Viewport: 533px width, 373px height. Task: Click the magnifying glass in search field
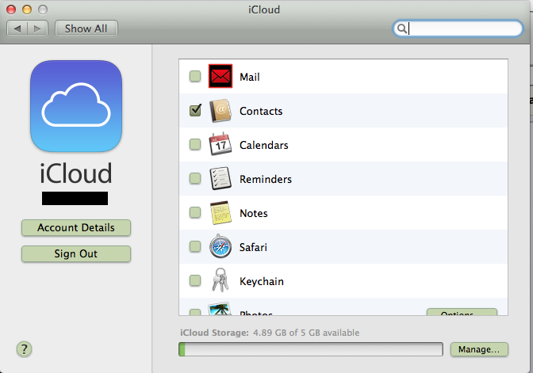[x=402, y=29]
